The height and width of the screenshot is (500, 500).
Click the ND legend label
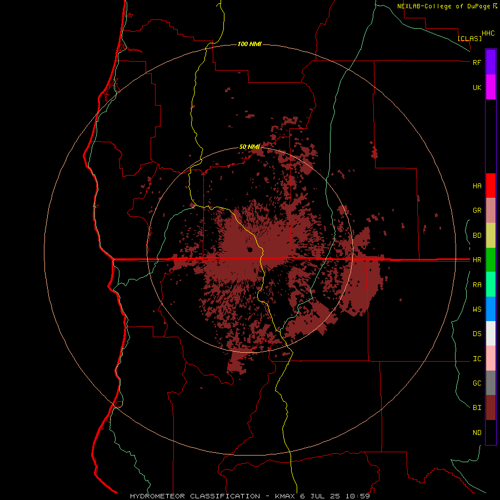(477, 433)
